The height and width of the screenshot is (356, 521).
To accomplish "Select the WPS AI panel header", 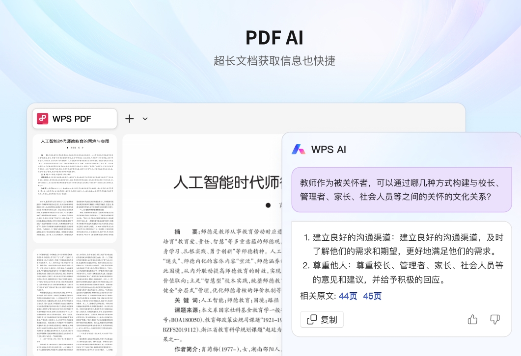I will pyautogui.click(x=329, y=150).
